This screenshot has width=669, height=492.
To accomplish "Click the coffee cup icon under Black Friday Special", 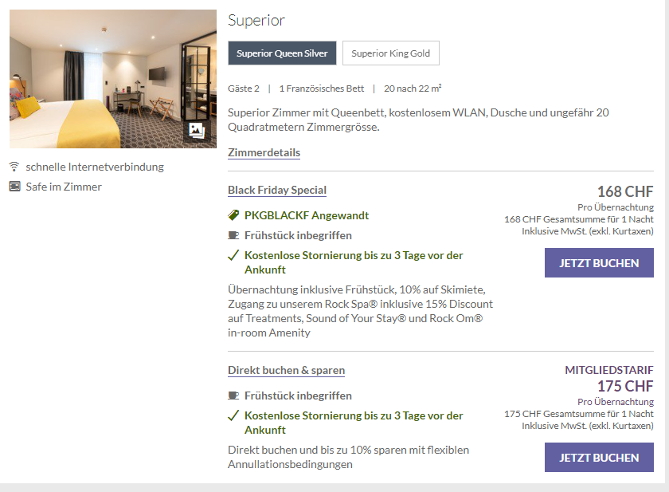I will coord(233,235).
